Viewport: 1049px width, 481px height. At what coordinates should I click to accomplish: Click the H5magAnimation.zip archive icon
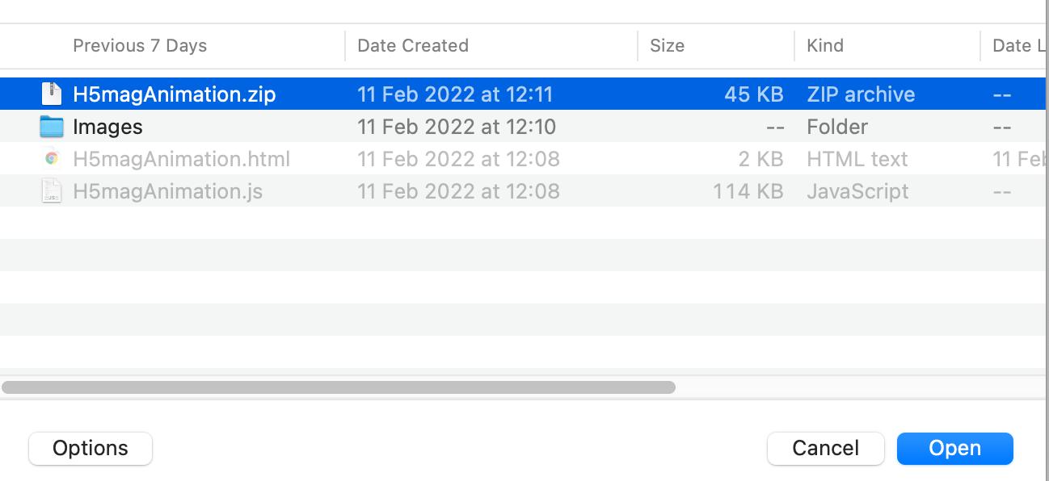coord(52,94)
